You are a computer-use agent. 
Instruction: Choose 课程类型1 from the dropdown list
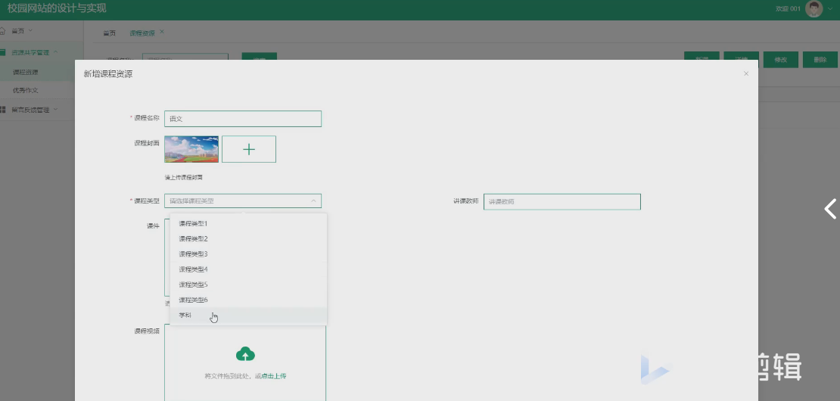pyautogui.click(x=248, y=224)
